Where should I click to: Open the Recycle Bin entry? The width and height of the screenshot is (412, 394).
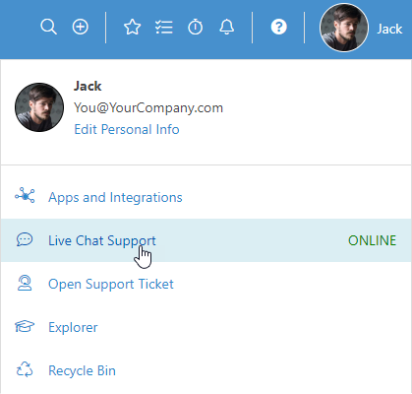point(206,370)
